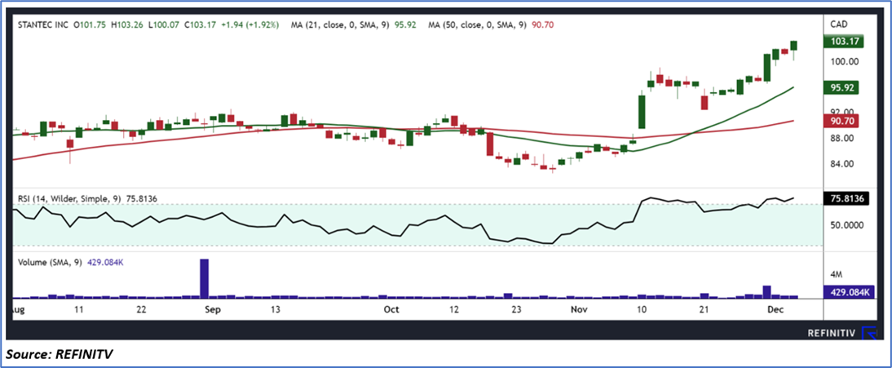Viewport: 892px width, 368px height.
Task: Click the 22 date axis label
Action: coord(142,309)
